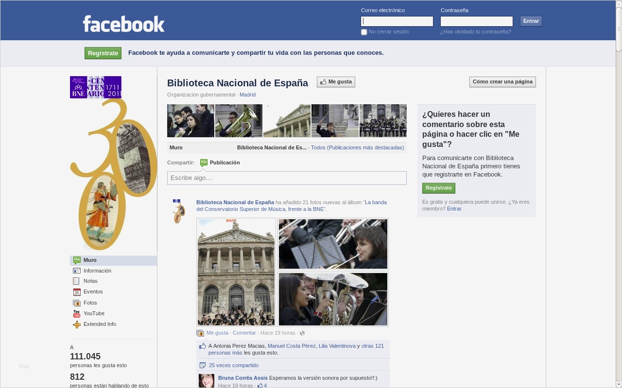Click the BNE post avatar icon
The width and height of the screenshot is (622, 388).
179,210
